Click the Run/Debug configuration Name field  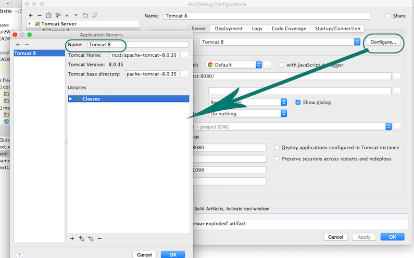tap(267, 16)
